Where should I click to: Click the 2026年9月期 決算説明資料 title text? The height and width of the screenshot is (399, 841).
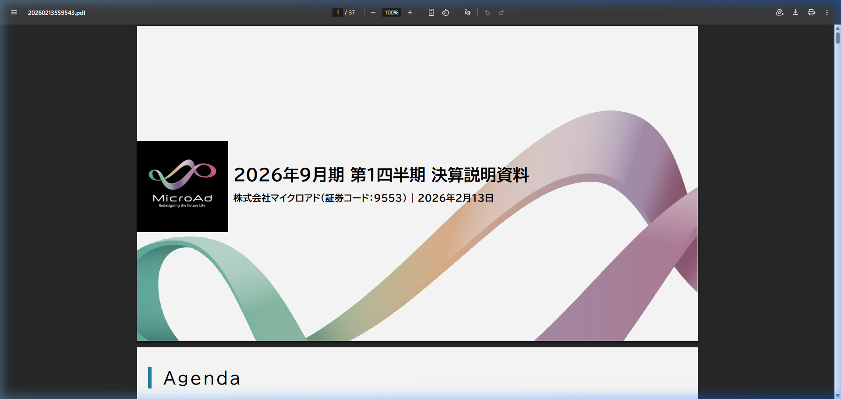381,175
